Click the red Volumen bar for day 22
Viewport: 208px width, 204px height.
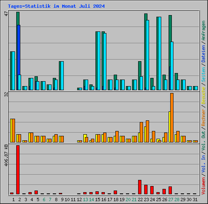click(140, 187)
